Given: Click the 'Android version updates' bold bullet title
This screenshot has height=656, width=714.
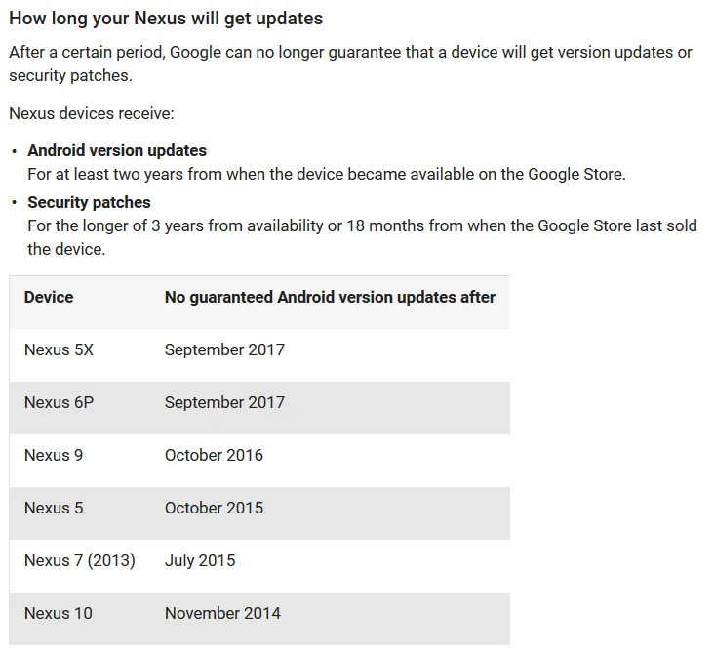Looking at the screenshot, I should (117, 151).
